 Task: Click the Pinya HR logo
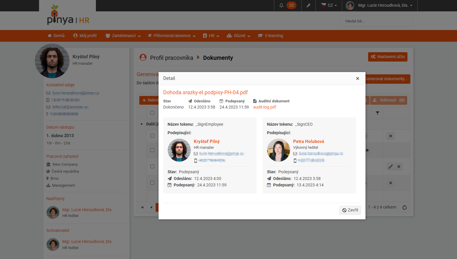[68, 15]
